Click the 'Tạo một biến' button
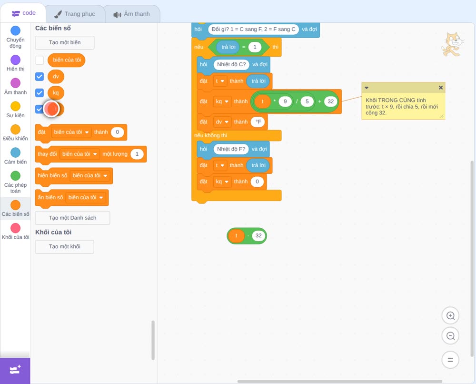Screen dimensions: 476x384 pos(65,42)
